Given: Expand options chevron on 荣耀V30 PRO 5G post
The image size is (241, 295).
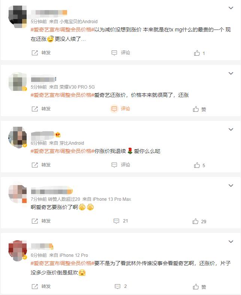Looking at the screenshot, I should point(231,73).
